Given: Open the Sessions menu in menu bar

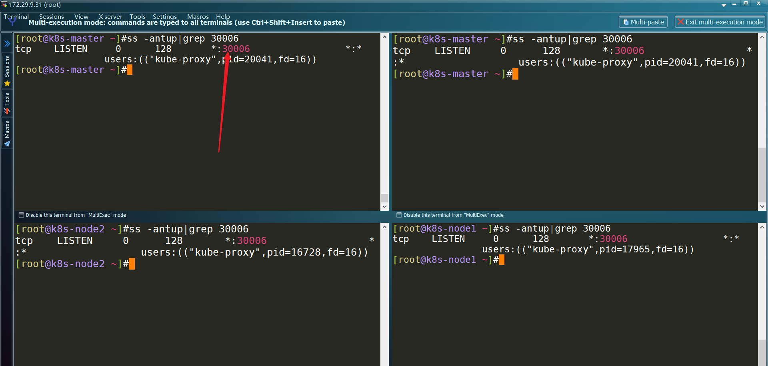Looking at the screenshot, I should [51, 16].
